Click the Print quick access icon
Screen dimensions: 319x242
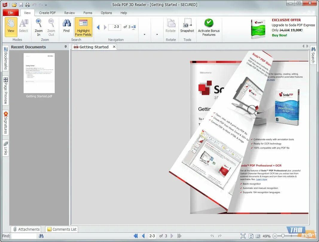coord(28,5)
